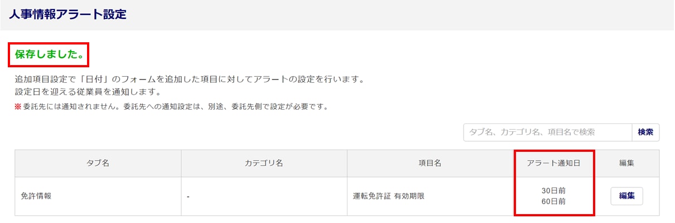Click the カテゴリ名 column header
The image size is (675, 223).
[264, 163]
